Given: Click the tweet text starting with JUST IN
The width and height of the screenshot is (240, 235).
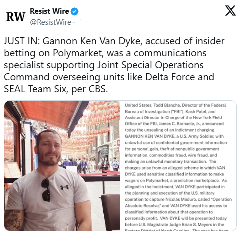Looking at the screenshot, I should coord(114,65).
